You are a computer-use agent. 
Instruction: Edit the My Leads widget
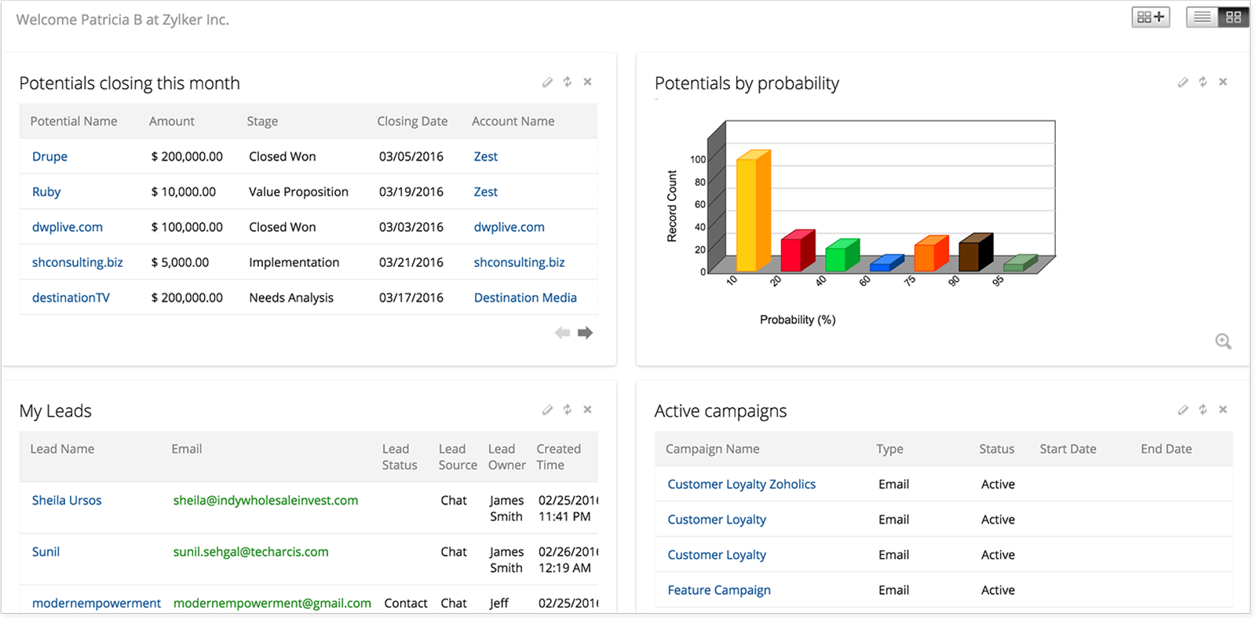(x=547, y=410)
